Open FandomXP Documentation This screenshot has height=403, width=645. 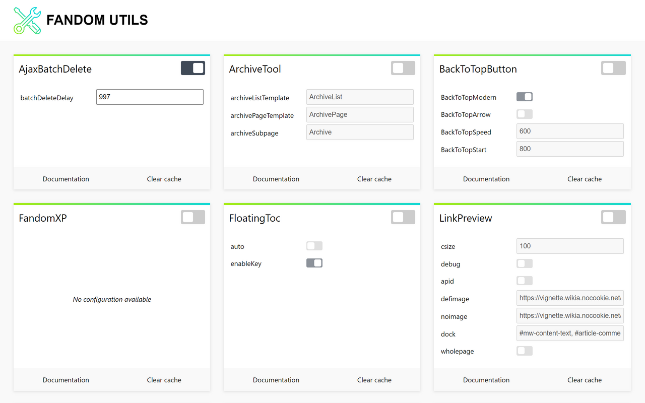pos(66,380)
